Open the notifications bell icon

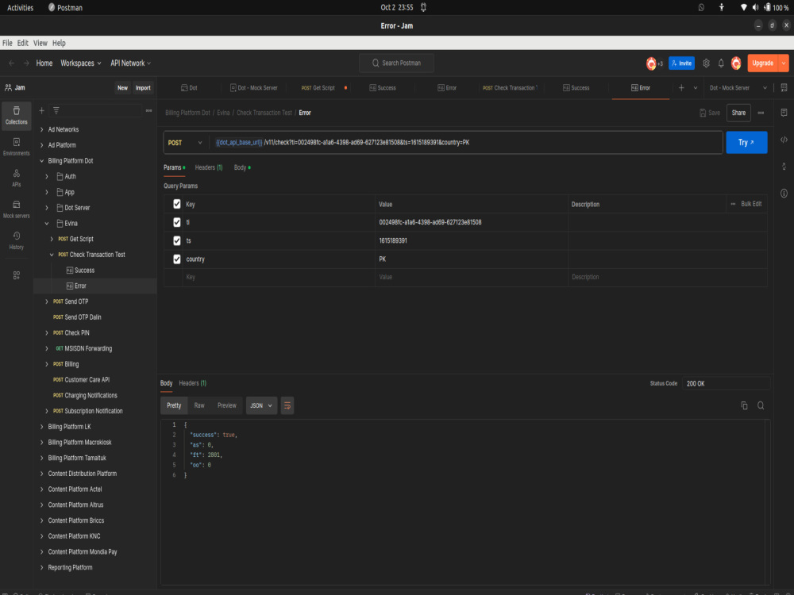721,63
